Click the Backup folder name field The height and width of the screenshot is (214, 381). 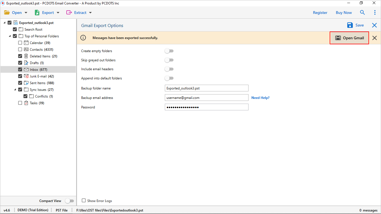[207, 88]
